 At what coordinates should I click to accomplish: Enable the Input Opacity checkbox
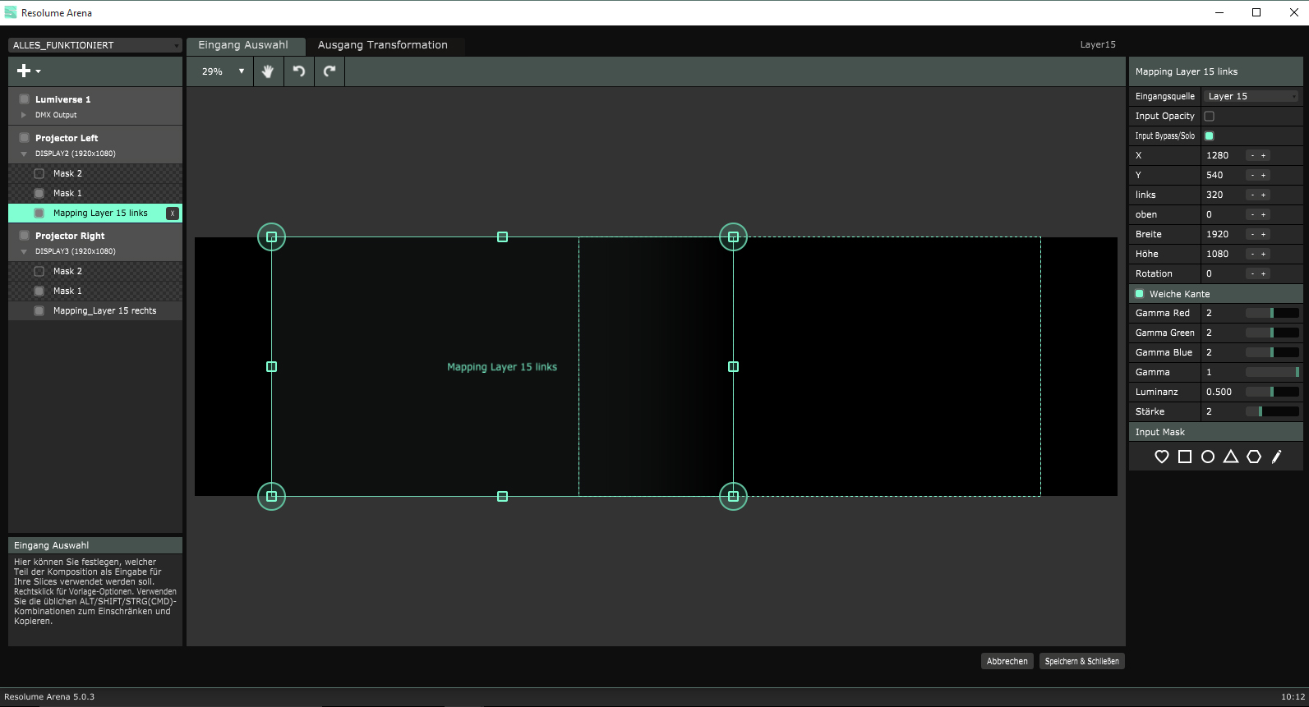pos(1209,117)
